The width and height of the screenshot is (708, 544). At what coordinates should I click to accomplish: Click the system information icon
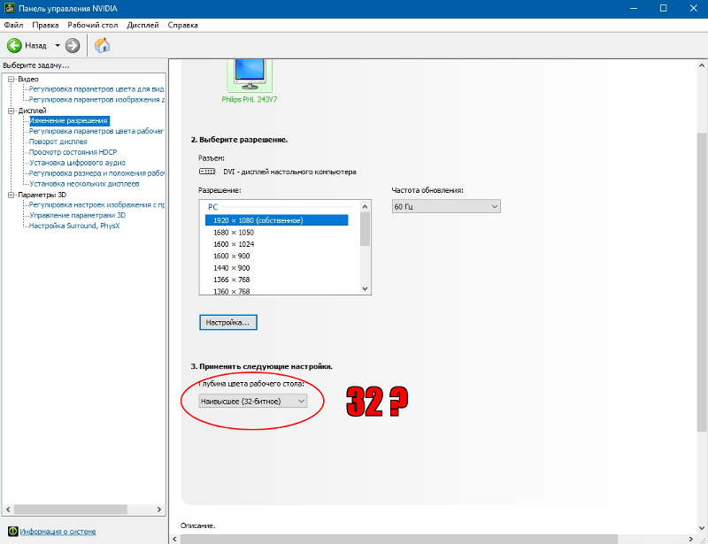(x=12, y=532)
